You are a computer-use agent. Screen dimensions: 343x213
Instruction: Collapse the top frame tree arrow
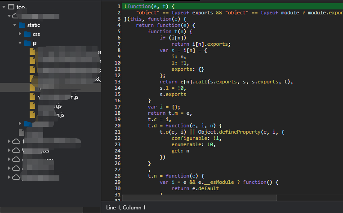[x=4, y=7]
